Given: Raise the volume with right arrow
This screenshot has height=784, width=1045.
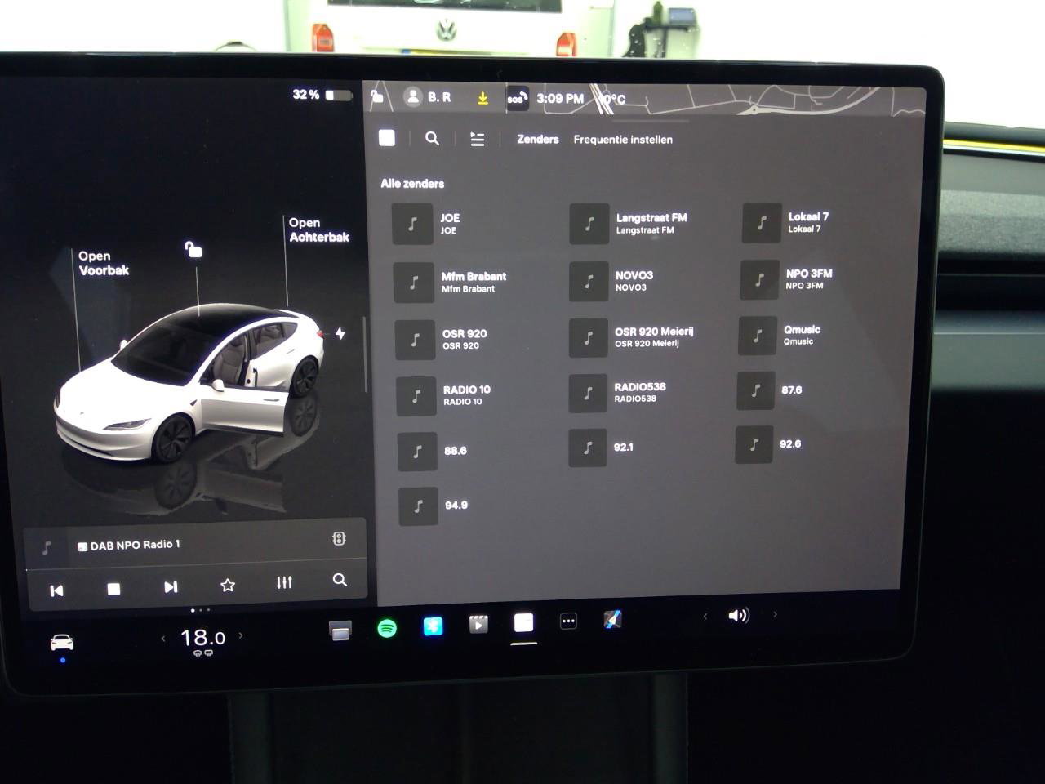Looking at the screenshot, I should coord(775,614).
